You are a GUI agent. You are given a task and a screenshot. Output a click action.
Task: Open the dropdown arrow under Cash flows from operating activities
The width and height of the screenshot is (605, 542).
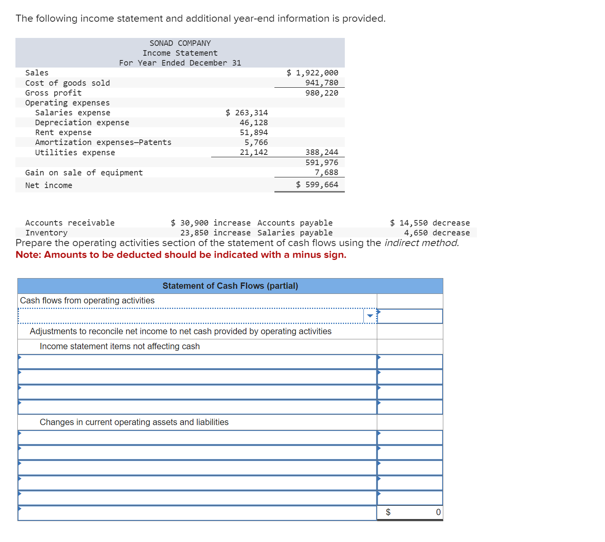pyautogui.click(x=370, y=316)
